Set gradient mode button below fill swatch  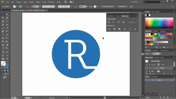(x=5, y=71)
